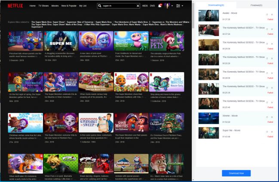Expand the profile dropdown arrow

[172, 6]
